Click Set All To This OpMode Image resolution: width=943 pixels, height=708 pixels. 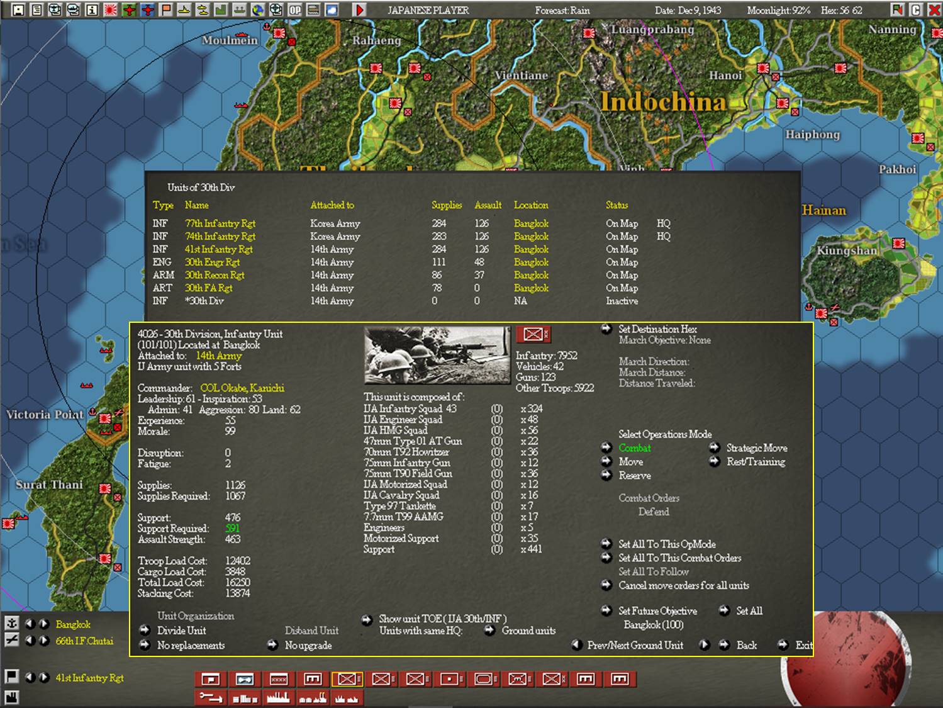666,544
